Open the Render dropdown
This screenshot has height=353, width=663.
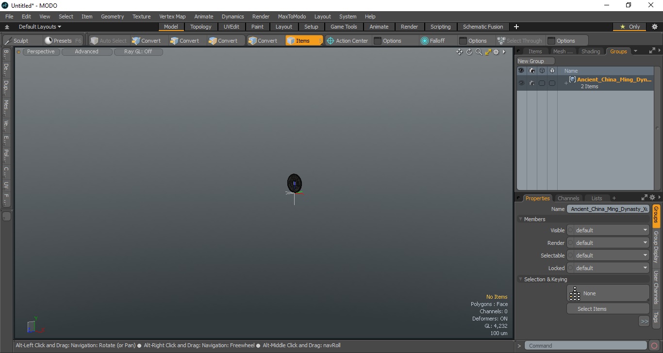point(608,243)
